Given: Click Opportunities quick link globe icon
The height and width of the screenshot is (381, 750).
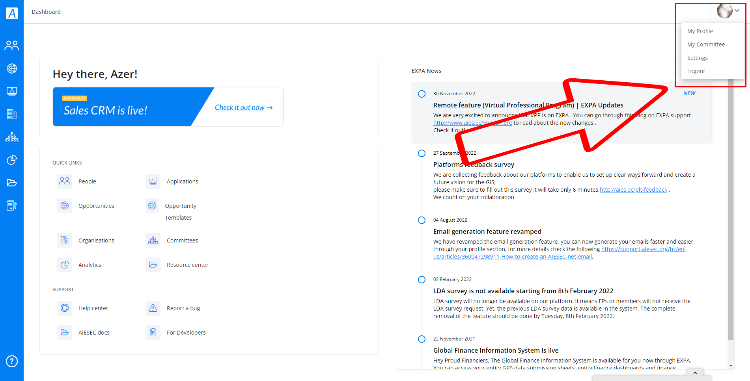Looking at the screenshot, I should (x=65, y=206).
